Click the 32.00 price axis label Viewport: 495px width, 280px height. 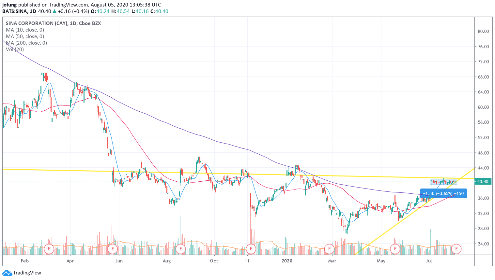coord(483,214)
